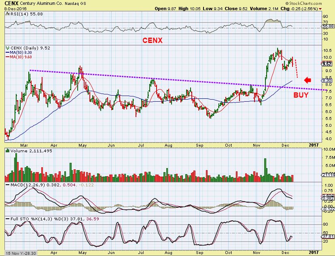Click the Close 9.52 value in header
The image size is (335, 256).
tap(236, 9)
